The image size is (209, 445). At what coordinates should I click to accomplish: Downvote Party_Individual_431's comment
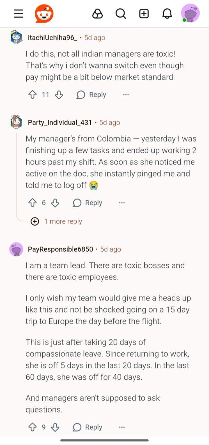[55, 202]
